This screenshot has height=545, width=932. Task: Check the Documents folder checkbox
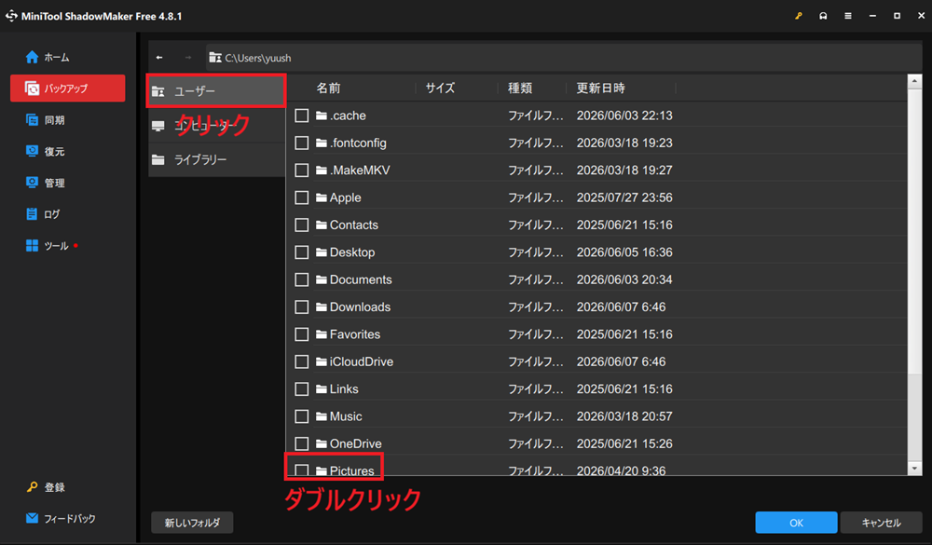pos(302,279)
